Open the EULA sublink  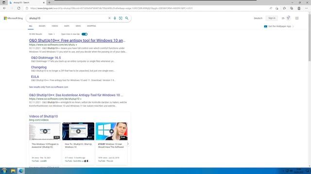pos(35,77)
